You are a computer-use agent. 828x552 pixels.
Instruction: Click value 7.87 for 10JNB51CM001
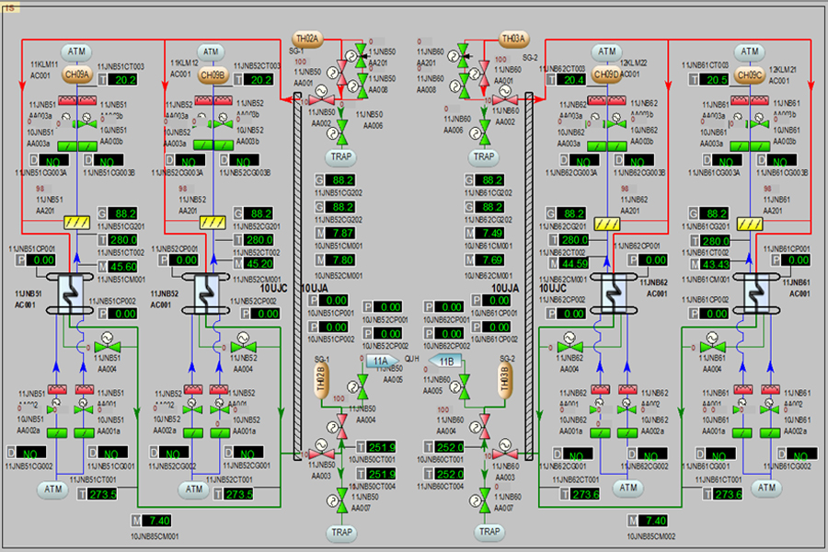point(342,233)
